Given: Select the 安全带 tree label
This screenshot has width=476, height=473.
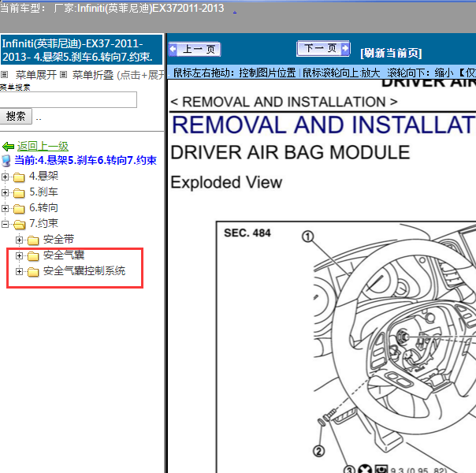Looking at the screenshot, I should (58, 239).
